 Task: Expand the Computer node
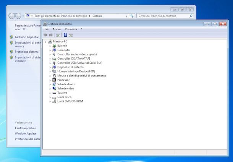point(50,50)
